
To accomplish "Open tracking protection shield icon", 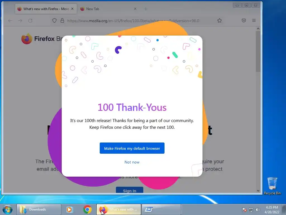I will tap(54, 20).
